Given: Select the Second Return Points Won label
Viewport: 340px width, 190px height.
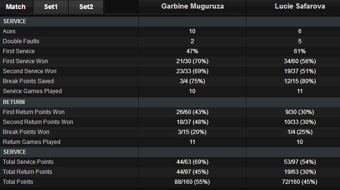Looking at the screenshot, I should (38, 122).
